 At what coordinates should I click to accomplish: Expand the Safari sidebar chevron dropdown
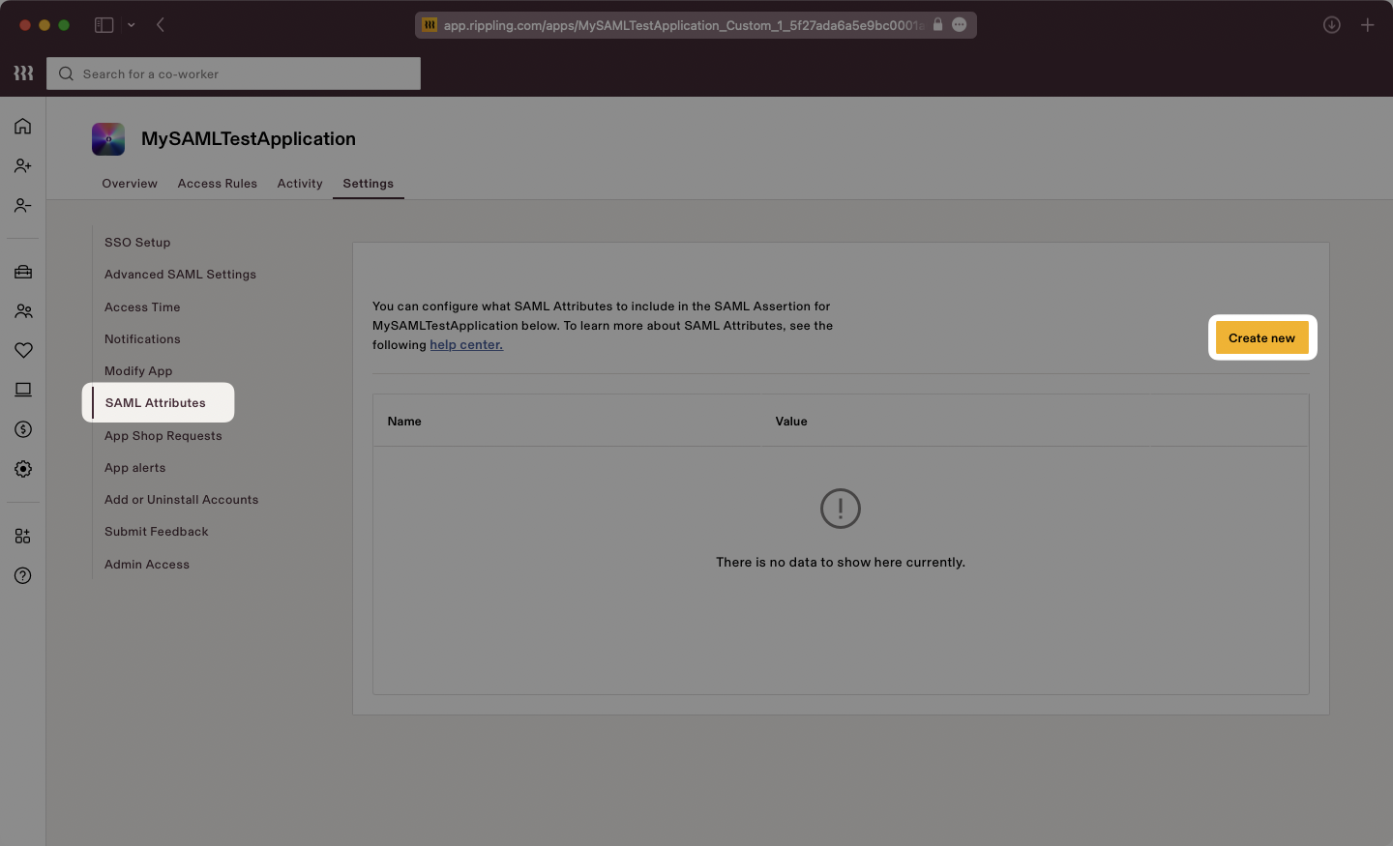[x=132, y=24]
